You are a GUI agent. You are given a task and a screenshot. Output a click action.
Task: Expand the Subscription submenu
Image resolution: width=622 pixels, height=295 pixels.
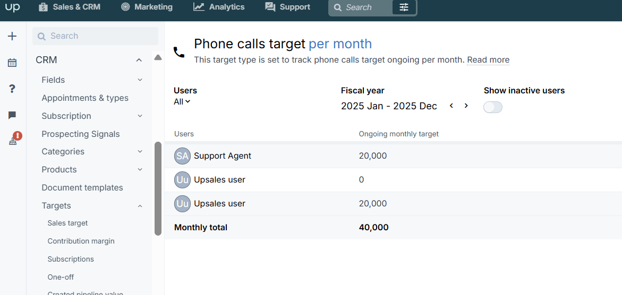pos(140,116)
